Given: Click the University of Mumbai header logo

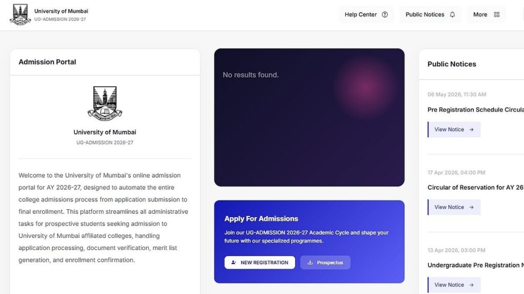Looking at the screenshot, I should (x=20, y=15).
